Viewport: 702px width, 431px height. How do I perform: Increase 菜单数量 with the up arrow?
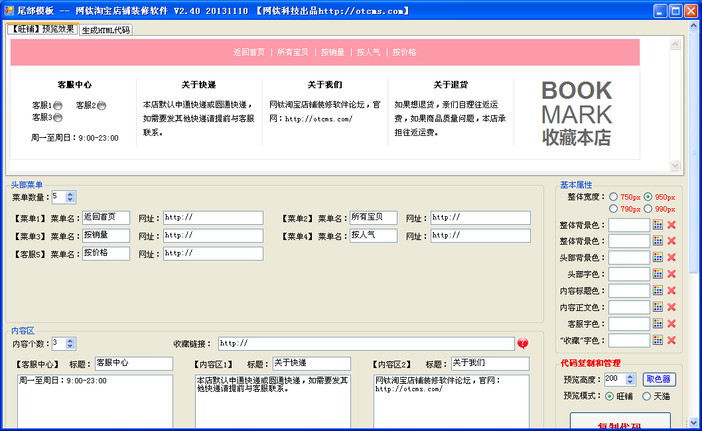pyautogui.click(x=70, y=194)
